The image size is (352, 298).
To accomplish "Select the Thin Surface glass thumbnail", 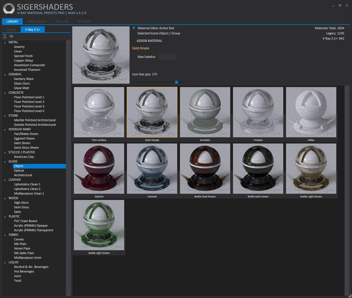I will click(99, 112).
